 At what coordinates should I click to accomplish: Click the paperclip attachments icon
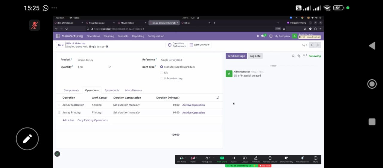pos(299,56)
